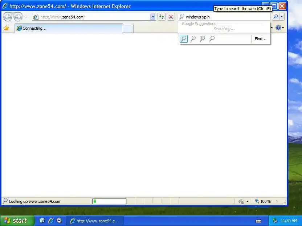Image resolution: width=302 pixels, height=226 pixels.
Task: Click the green page loading progress bar
Action: [x=109, y=201]
